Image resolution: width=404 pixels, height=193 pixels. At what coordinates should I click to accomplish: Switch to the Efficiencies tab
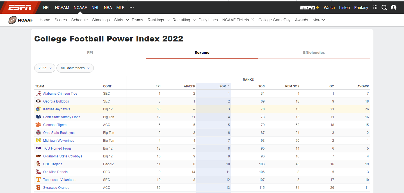pos(314,53)
